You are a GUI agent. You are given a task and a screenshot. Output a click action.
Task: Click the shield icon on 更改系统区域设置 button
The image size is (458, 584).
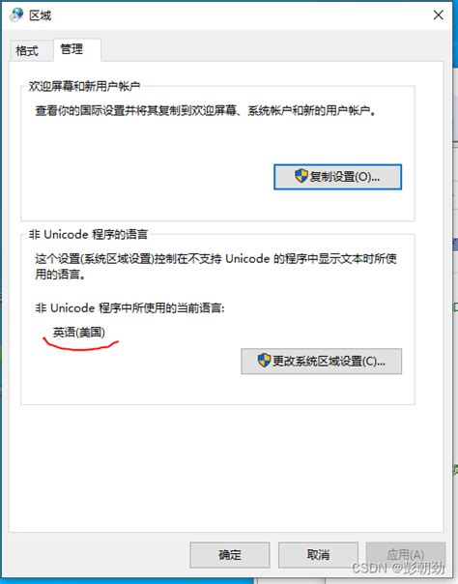point(264,360)
